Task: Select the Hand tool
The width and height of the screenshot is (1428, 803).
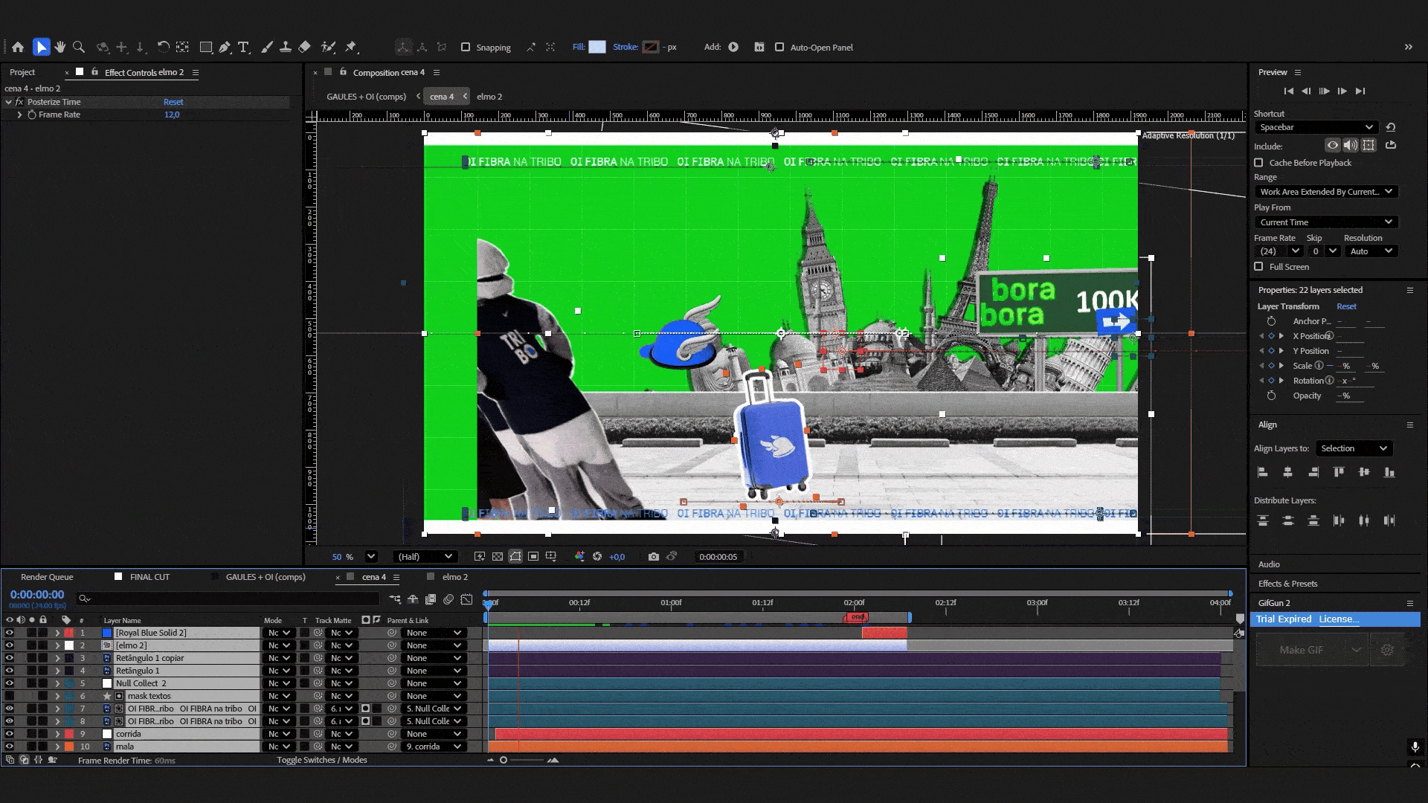Action: [x=59, y=47]
